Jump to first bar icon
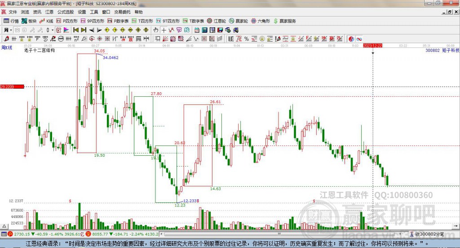 click(76, 30)
